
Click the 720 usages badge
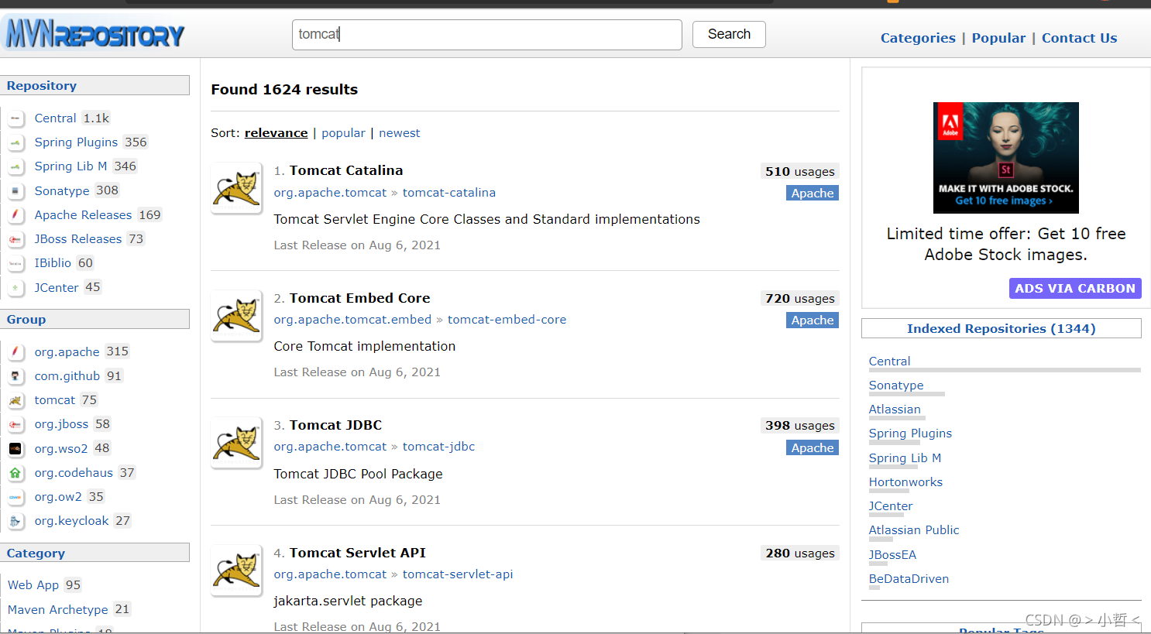pyautogui.click(x=799, y=299)
